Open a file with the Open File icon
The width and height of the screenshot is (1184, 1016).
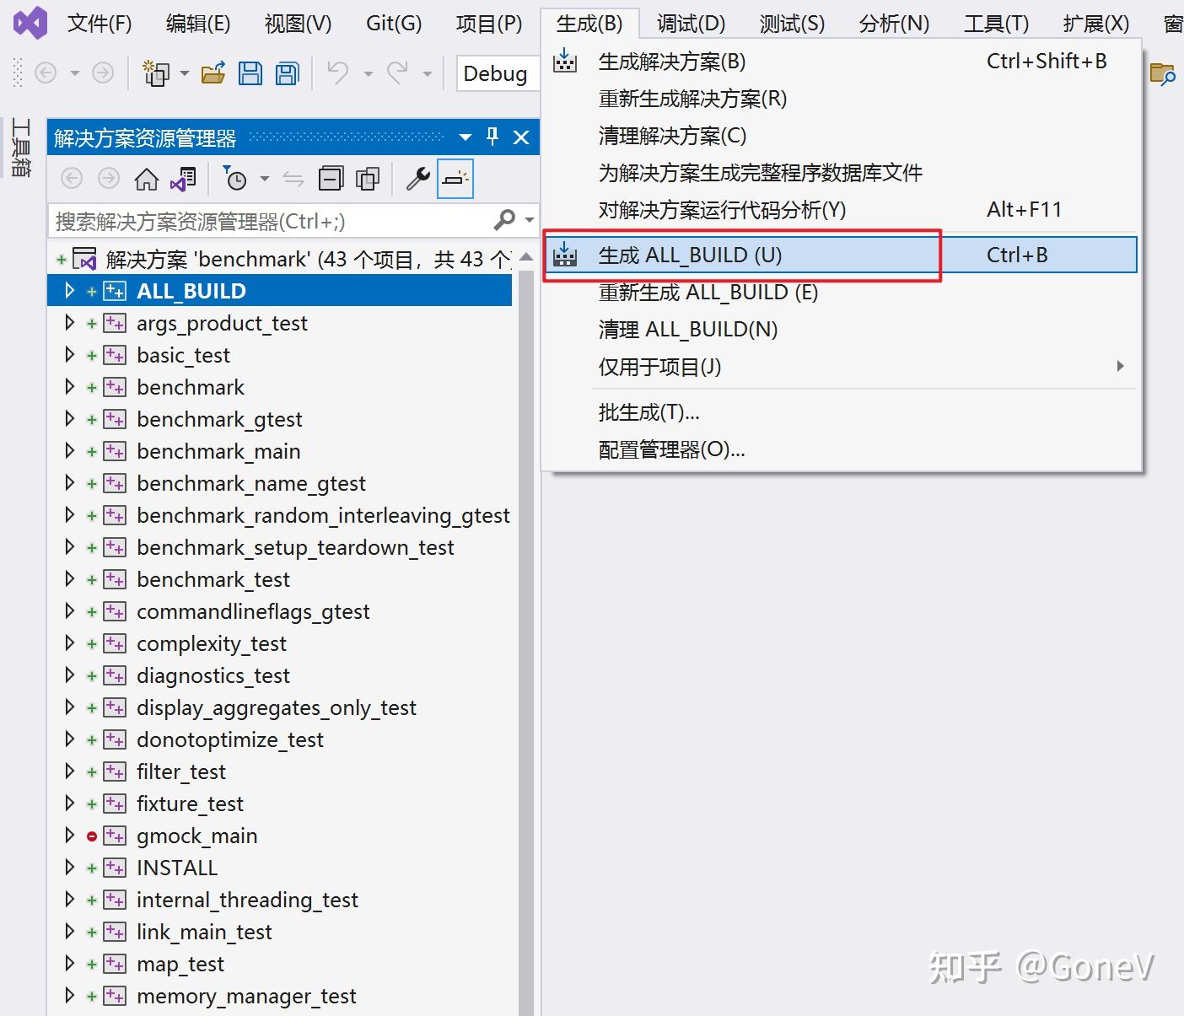213,73
